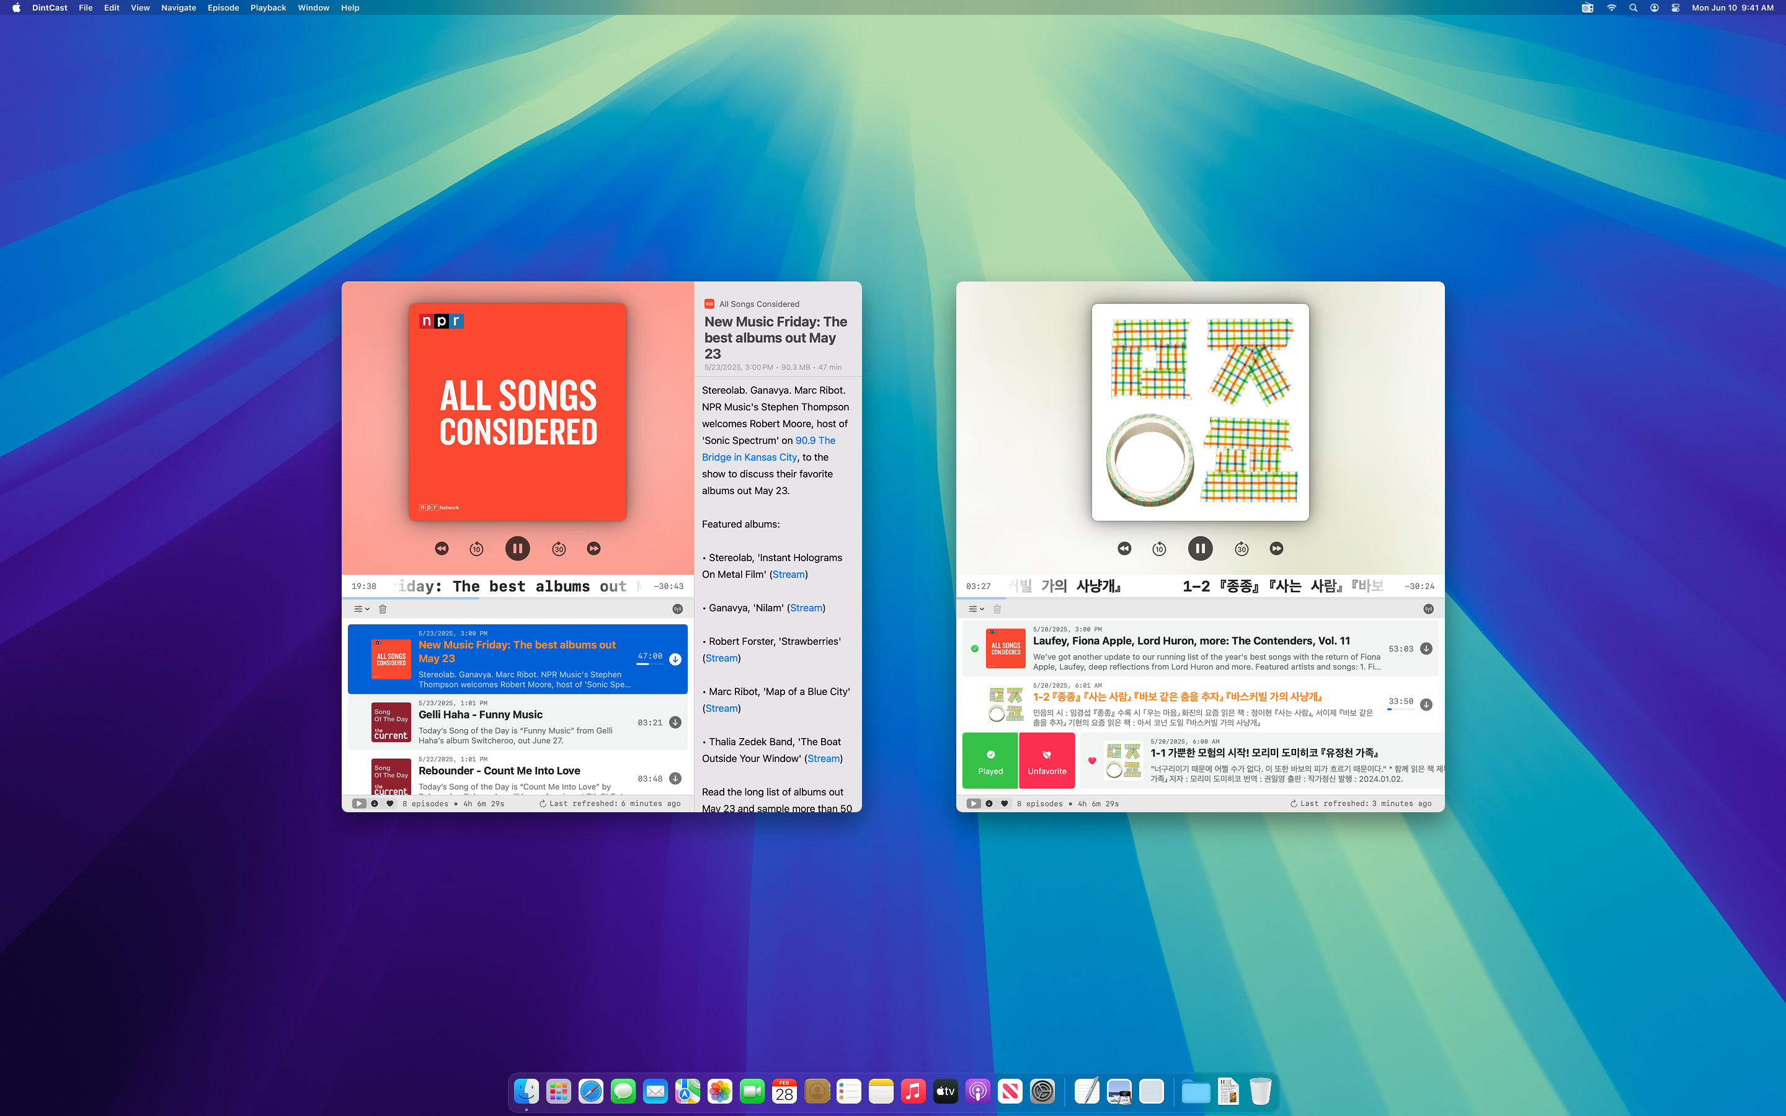Pause playback in All Songs Considered window
Image resolution: width=1786 pixels, height=1116 pixels.
point(517,549)
